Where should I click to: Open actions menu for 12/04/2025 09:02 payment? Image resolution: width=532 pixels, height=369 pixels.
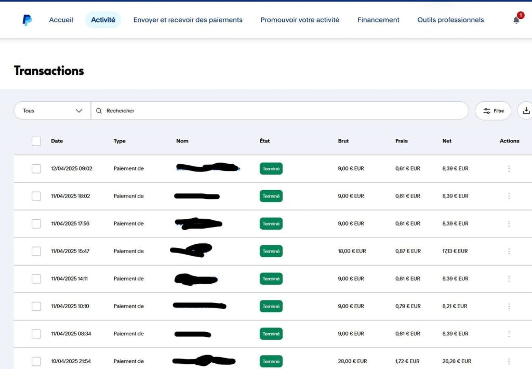click(x=509, y=168)
